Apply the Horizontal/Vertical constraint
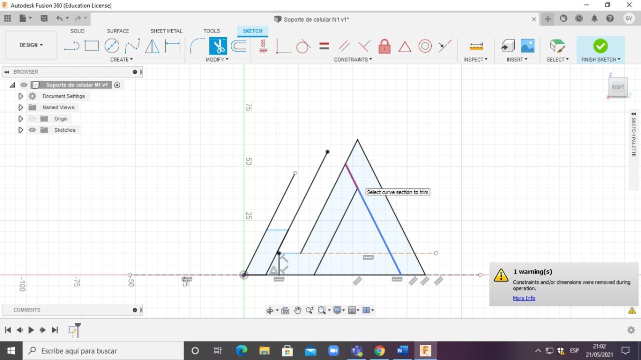This screenshot has height=360, width=641. tap(263, 46)
